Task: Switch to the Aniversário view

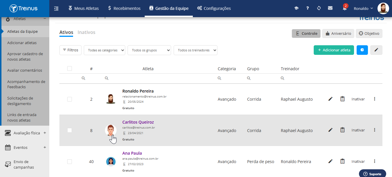Action: click(x=338, y=33)
